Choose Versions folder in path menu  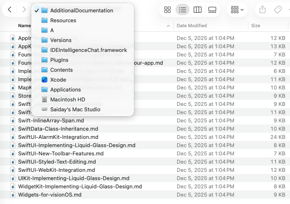coord(83,40)
